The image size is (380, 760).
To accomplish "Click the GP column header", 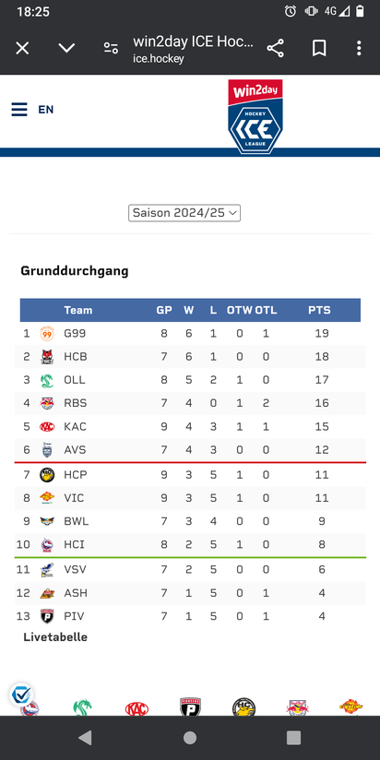I will coord(164,310).
